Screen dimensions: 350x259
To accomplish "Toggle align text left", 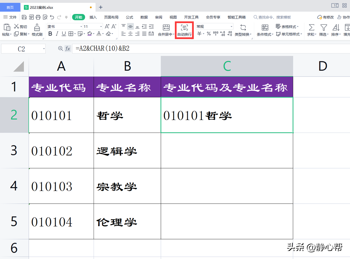I will click(123, 34).
